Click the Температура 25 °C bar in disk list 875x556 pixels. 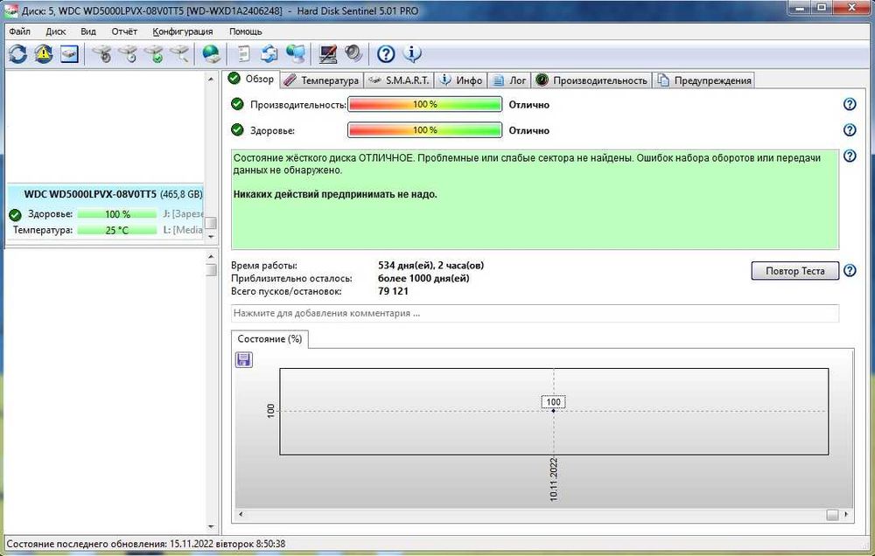(117, 230)
